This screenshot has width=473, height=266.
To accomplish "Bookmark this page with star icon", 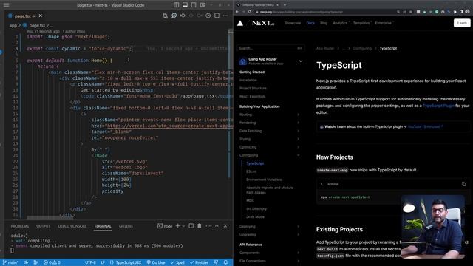I will [410, 12].
